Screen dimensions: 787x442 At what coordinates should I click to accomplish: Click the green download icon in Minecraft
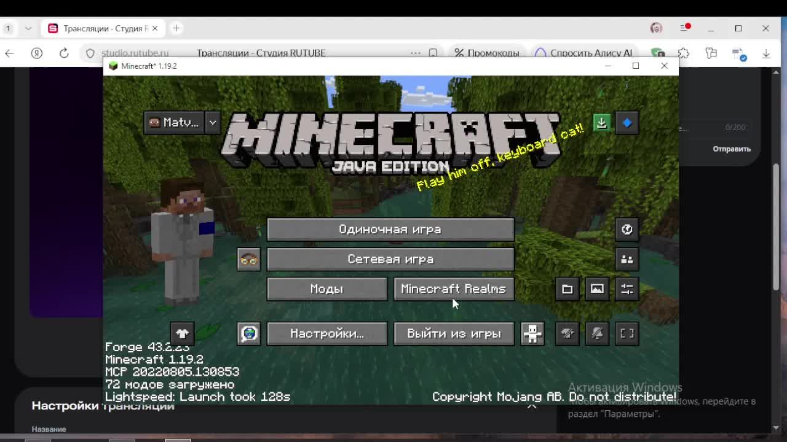click(x=602, y=123)
